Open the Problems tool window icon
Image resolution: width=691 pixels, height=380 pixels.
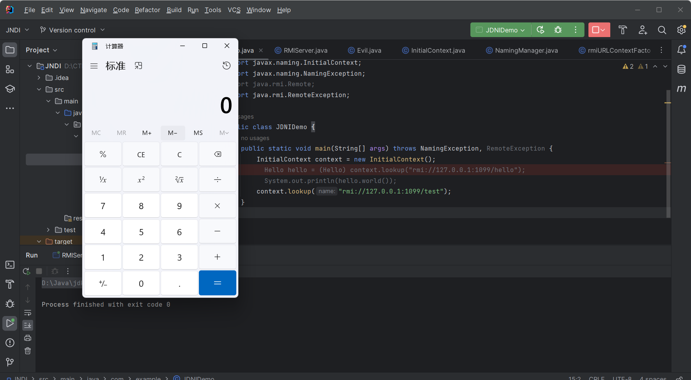coord(10,343)
